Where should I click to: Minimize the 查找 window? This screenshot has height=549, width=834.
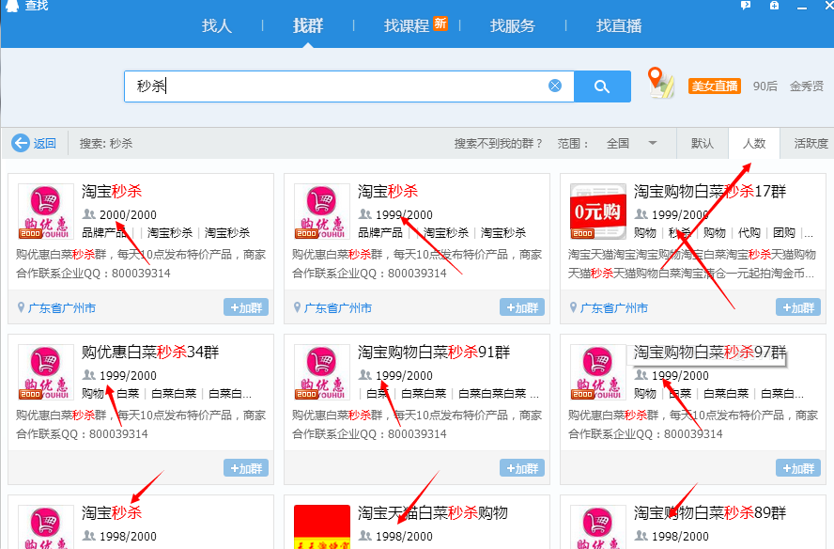802,7
